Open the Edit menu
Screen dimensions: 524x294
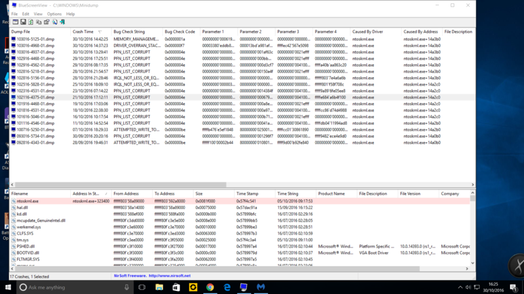[26, 14]
